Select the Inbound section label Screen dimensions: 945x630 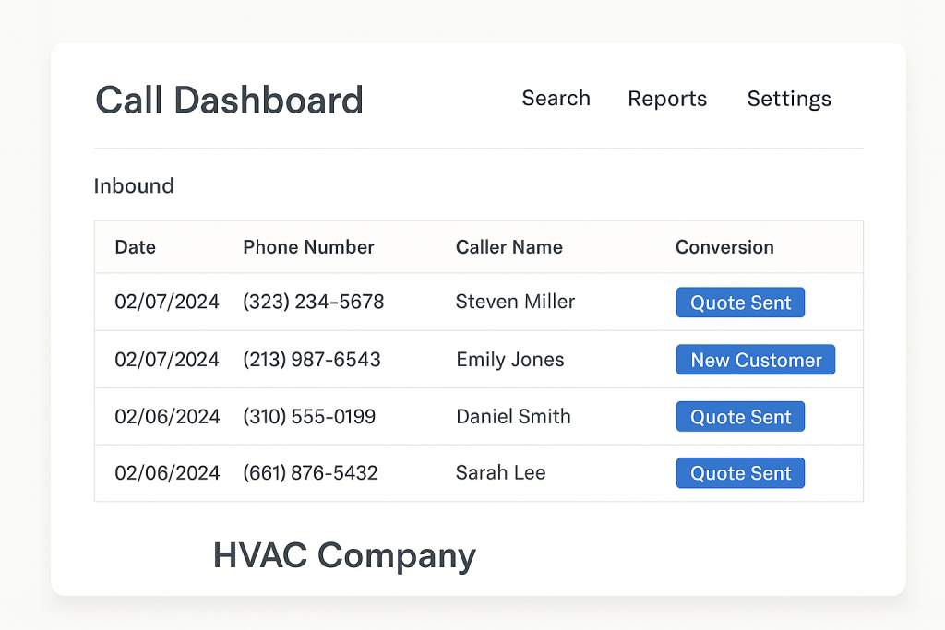click(x=134, y=185)
